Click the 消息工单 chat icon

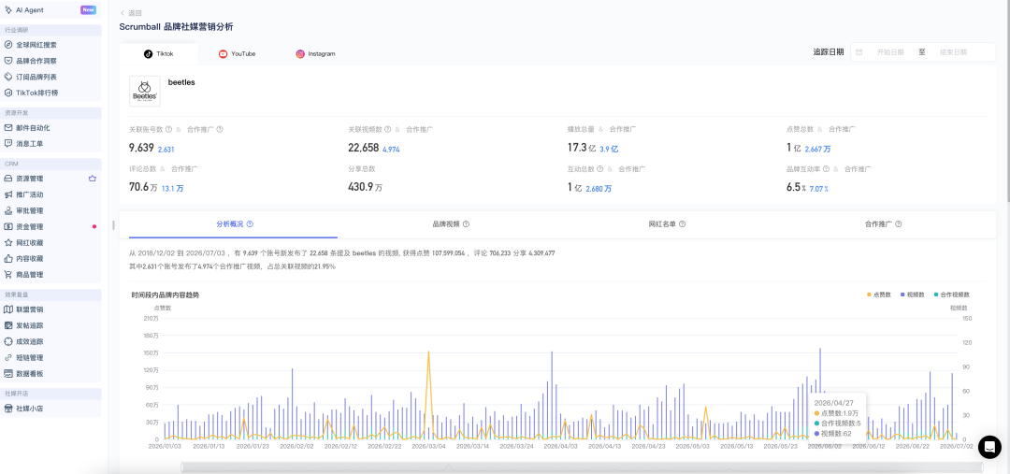[x=8, y=144]
